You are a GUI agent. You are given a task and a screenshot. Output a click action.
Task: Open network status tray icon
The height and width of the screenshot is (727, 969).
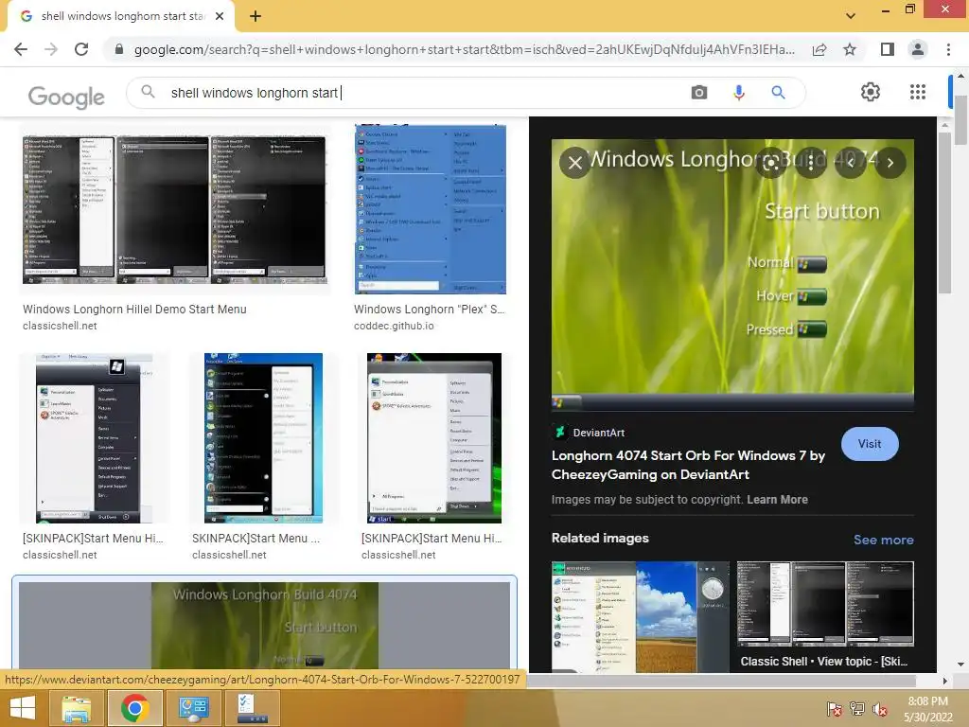857,710
